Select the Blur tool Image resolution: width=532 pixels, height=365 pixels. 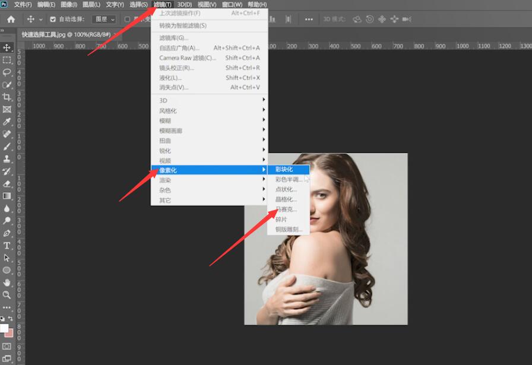(x=7, y=208)
